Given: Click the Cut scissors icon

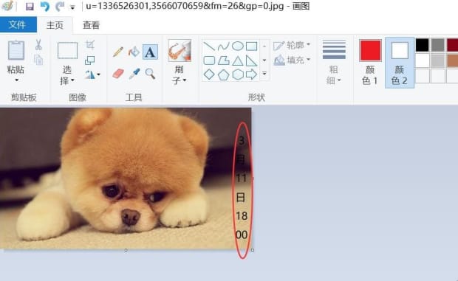Looking at the screenshot, I should (38, 44).
